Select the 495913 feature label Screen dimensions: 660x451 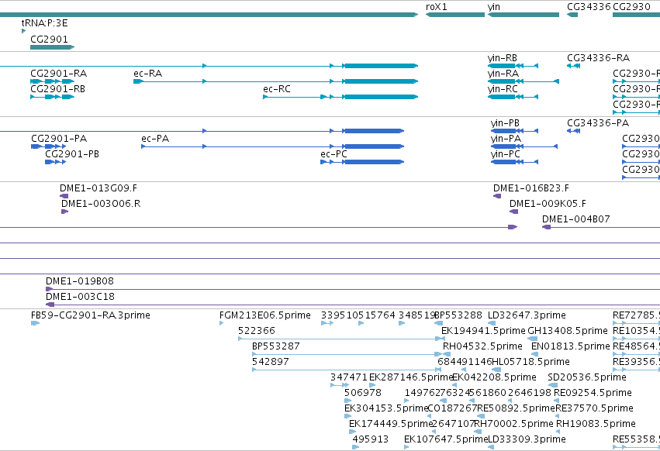[370, 439]
